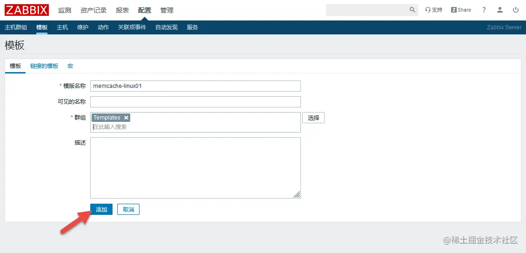Go to 服务 submenu
Image resolution: width=526 pixels, height=253 pixels.
193,27
